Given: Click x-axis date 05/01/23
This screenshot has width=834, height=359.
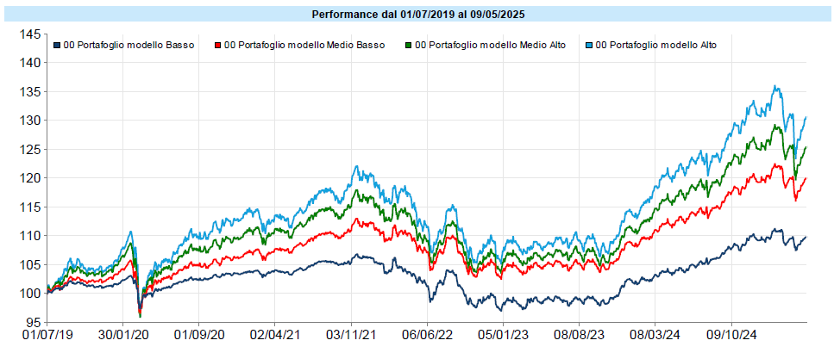Looking at the screenshot, I should 503,335.
